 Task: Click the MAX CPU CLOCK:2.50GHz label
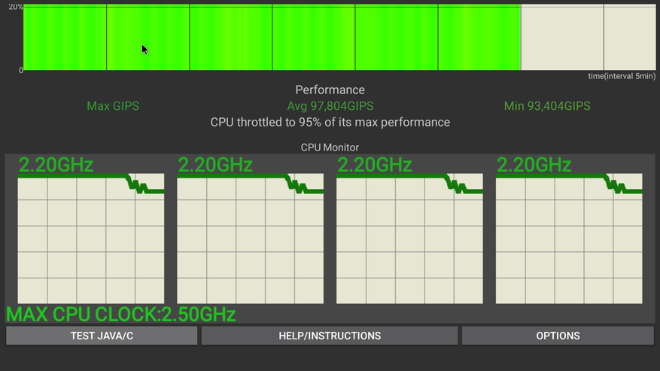[121, 314]
